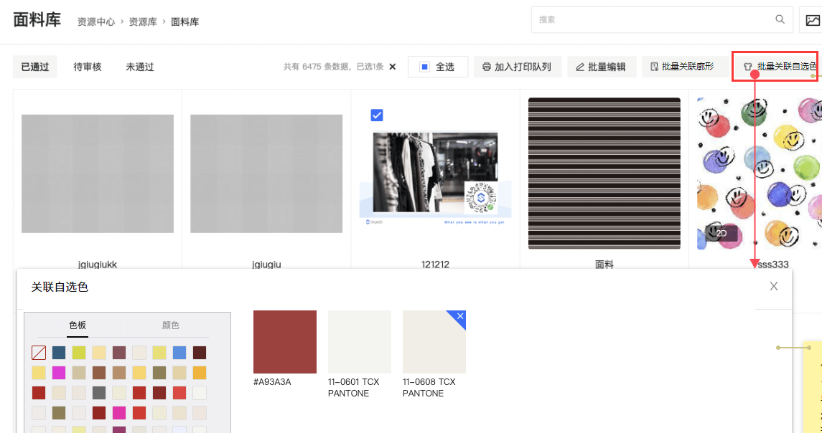
Task: Click the 搜索 search input field
Action: [x=653, y=20]
